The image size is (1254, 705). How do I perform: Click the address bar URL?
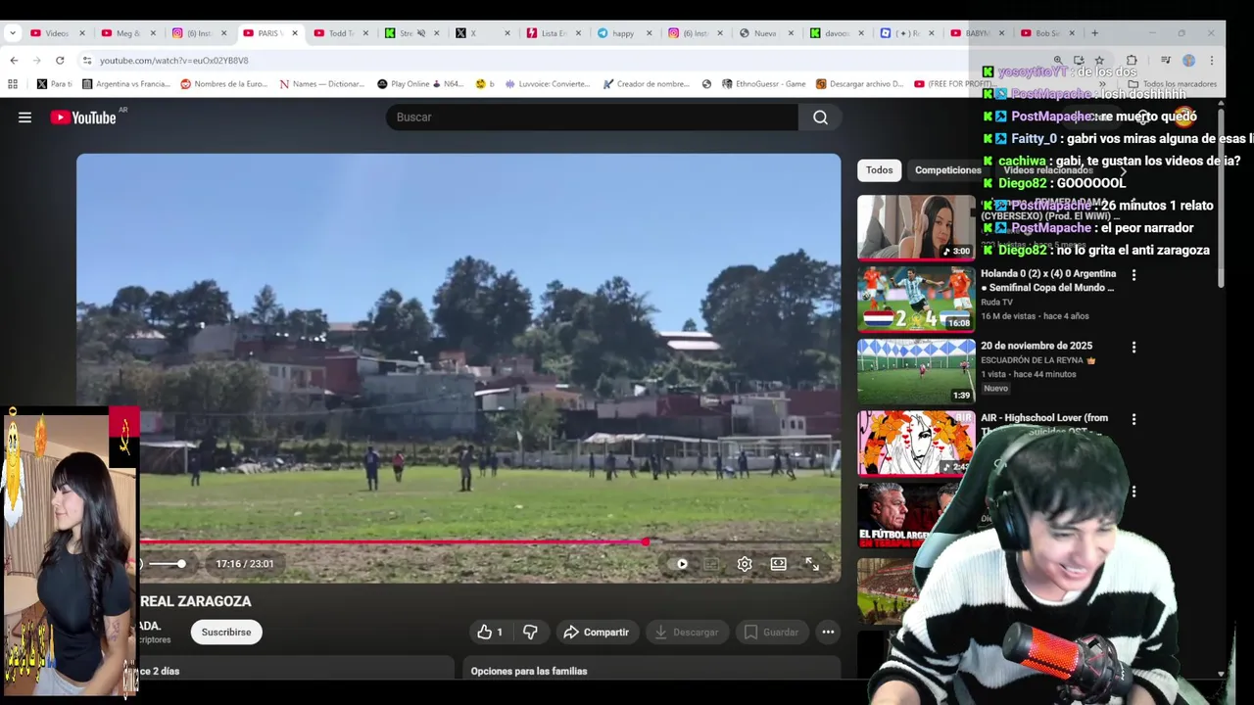point(173,61)
